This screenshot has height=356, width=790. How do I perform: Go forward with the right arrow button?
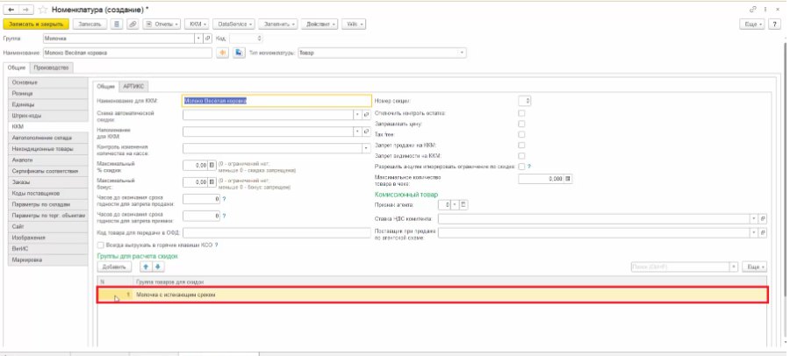tap(26, 10)
